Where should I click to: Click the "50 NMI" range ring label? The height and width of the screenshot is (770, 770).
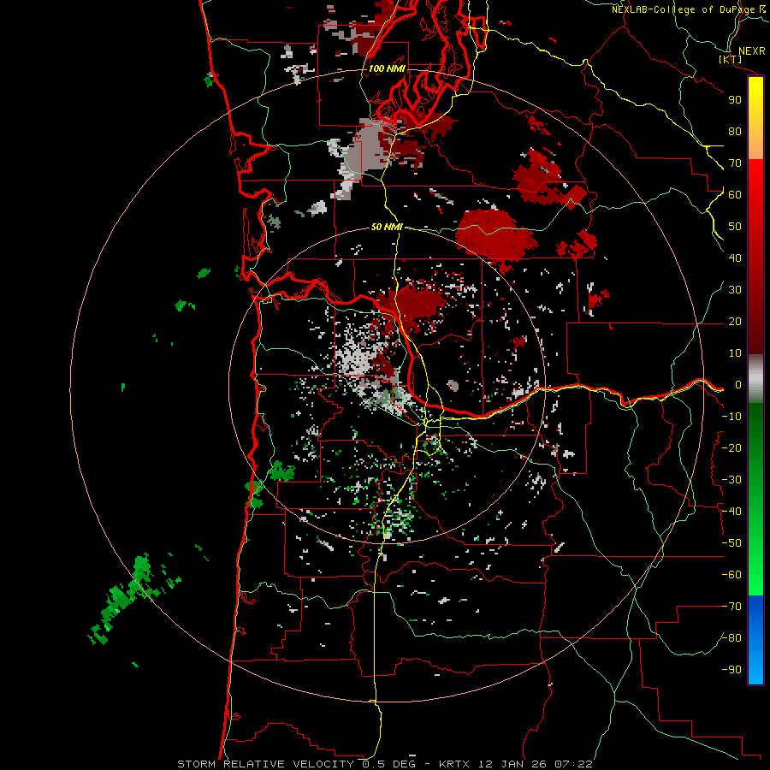[x=387, y=227]
